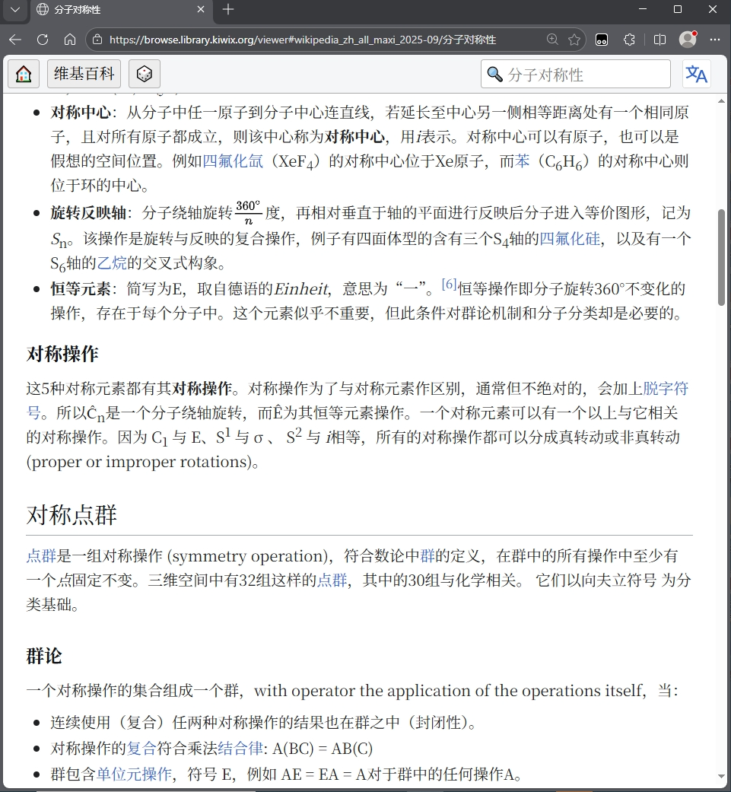Expand the tab list chevron

pyautogui.click(x=14, y=10)
